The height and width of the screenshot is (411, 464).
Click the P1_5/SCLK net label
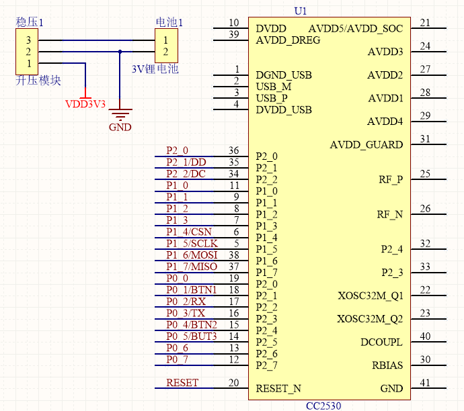[192, 244]
